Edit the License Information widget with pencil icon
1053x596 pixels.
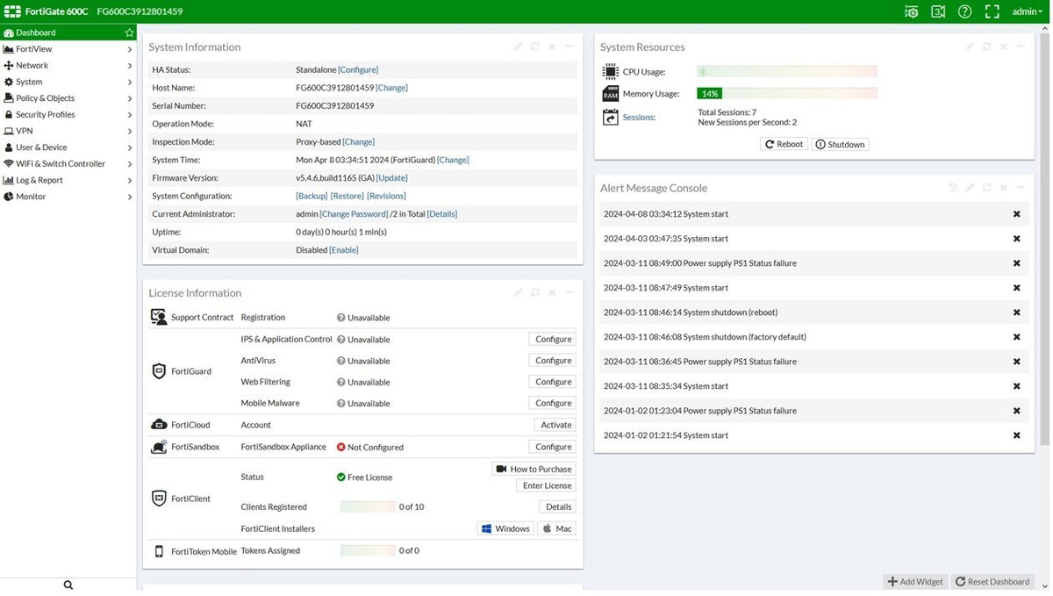pos(519,292)
